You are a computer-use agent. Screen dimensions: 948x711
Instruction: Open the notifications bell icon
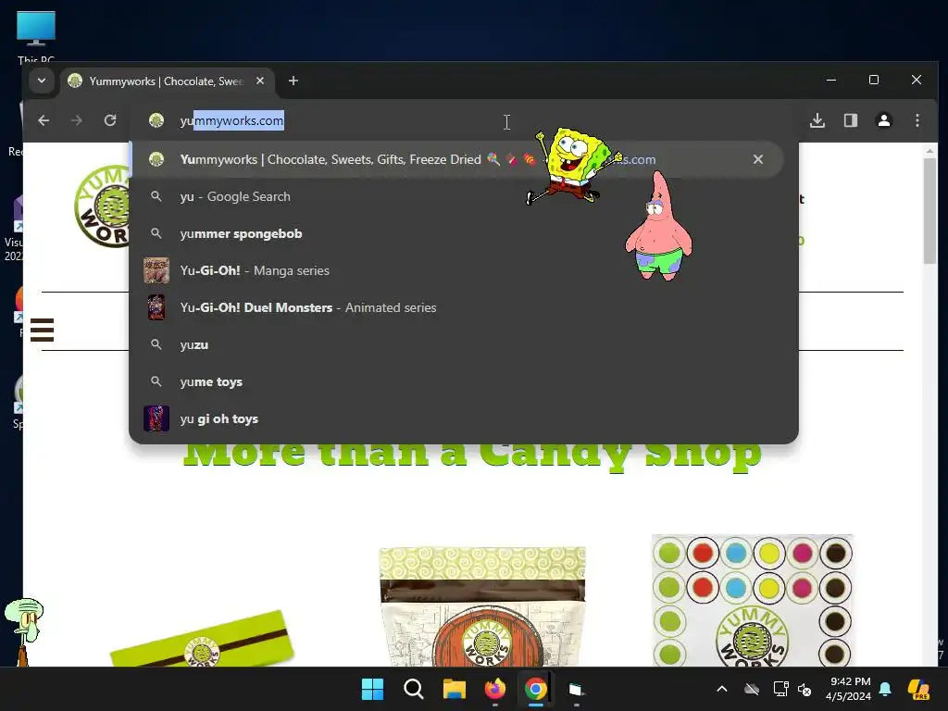tap(885, 689)
